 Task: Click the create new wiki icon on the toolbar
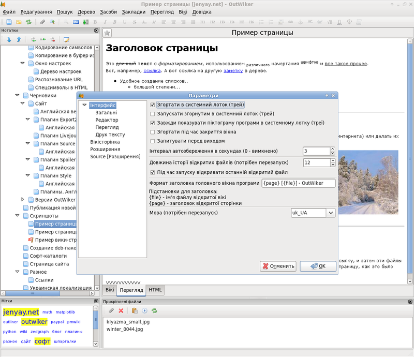9,22
